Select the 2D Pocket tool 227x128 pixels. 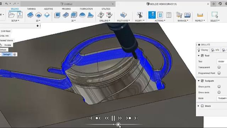tap(39, 15)
